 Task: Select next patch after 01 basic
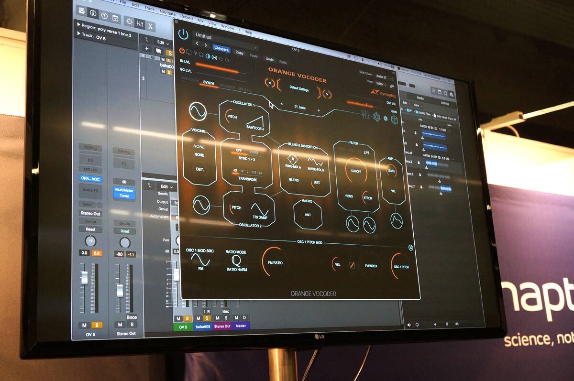tap(319, 110)
